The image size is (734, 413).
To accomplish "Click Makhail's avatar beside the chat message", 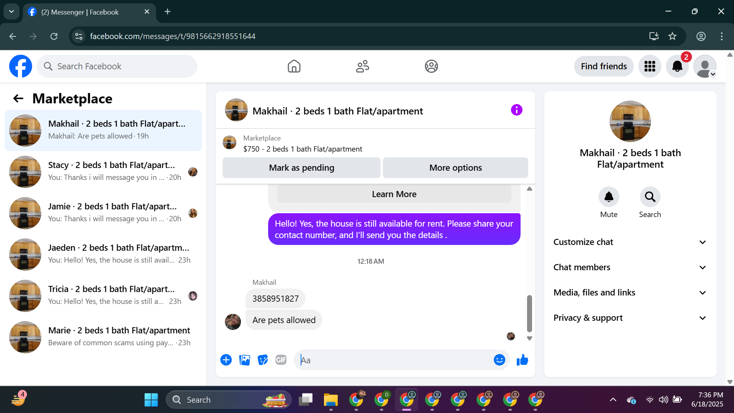I will click(x=233, y=322).
